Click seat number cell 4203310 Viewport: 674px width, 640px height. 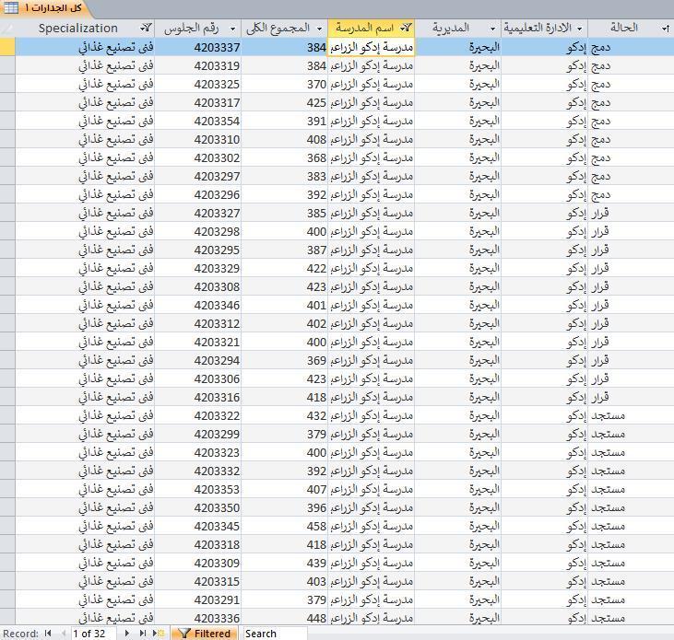pyautogui.click(x=197, y=139)
